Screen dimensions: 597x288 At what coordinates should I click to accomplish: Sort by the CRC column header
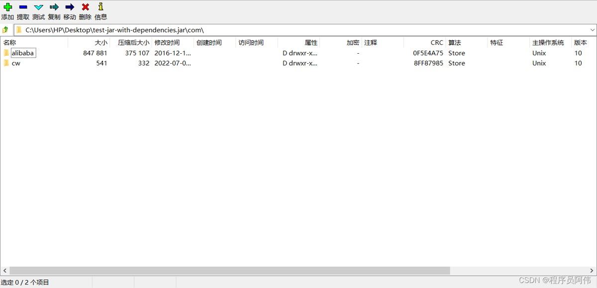[437, 43]
